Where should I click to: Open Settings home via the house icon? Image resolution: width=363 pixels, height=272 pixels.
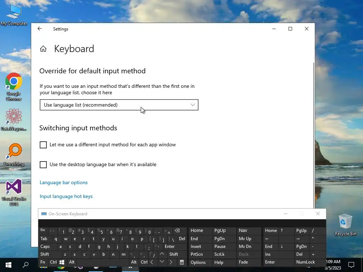pyautogui.click(x=43, y=49)
